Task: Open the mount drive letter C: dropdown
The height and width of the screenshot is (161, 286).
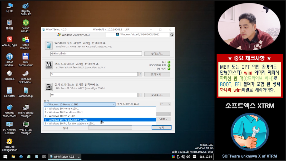Action: [165, 104]
